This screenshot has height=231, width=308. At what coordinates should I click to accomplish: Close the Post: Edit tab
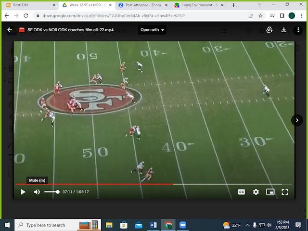click(54, 5)
